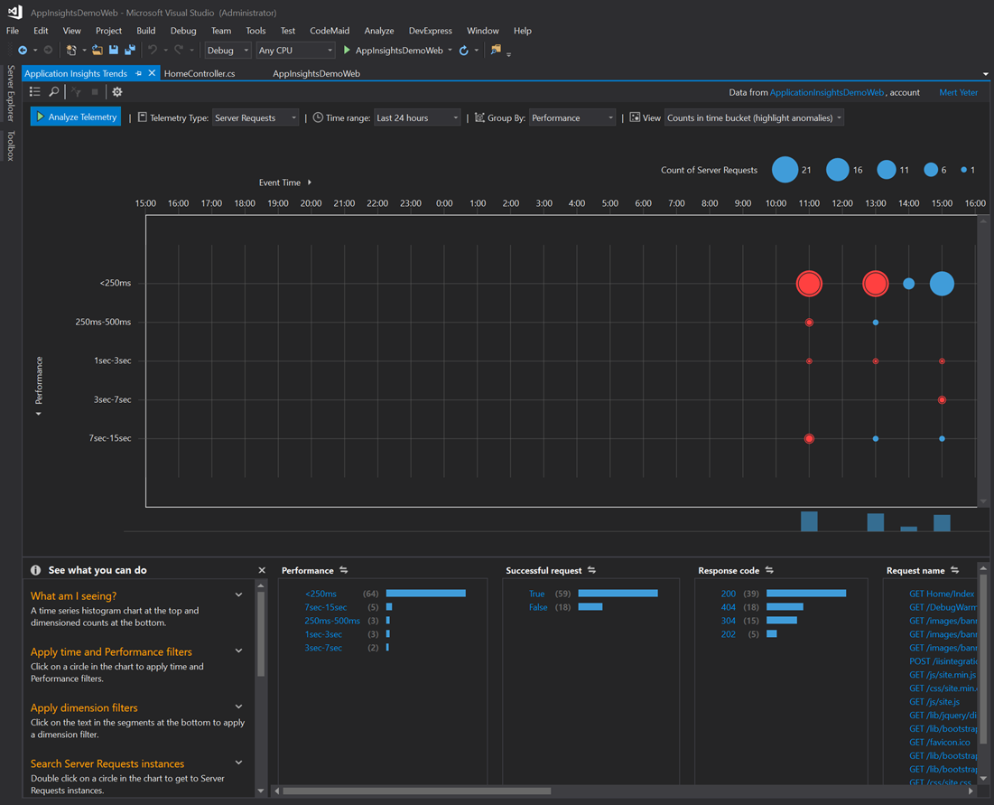The height and width of the screenshot is (805, 994).
Task: Collapse Apply time and Performance filters section
Action: tap(239, 651)
